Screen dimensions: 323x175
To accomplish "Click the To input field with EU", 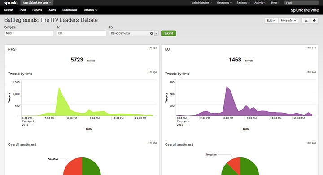I will [x=81, y=33].
